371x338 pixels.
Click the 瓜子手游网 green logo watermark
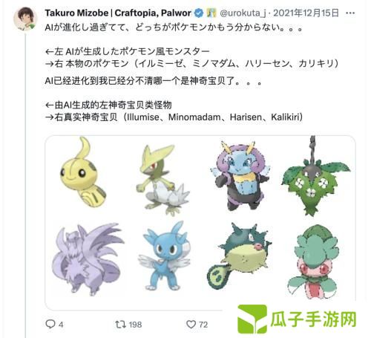coord(297,319)
